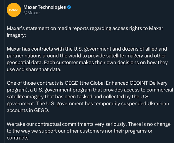Click the phrase 'satellite imagery and other'
Viewport: 174px width, 143px height.
(136, 56)
